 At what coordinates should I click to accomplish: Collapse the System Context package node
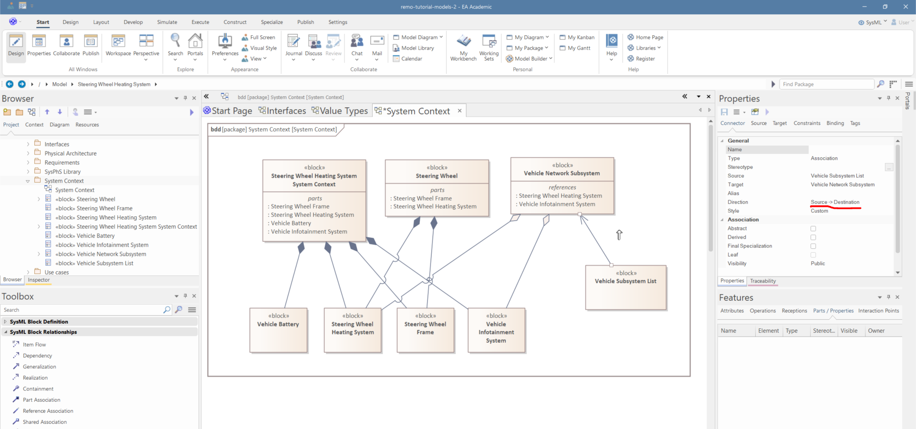28,181
